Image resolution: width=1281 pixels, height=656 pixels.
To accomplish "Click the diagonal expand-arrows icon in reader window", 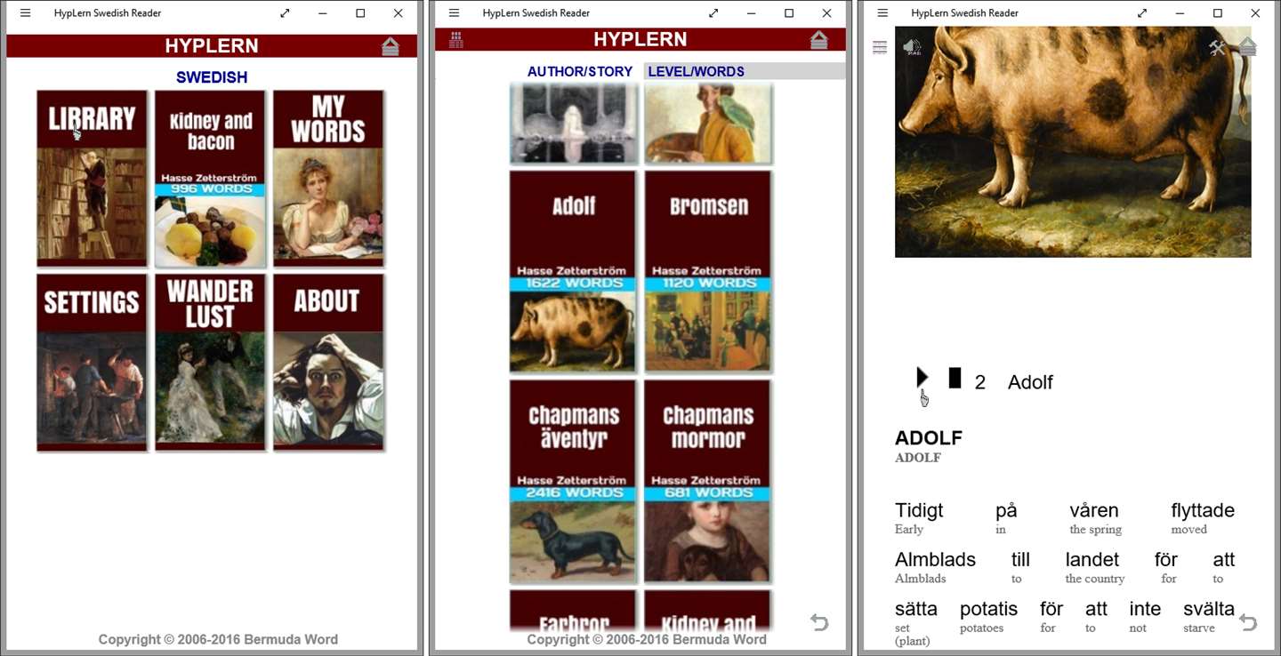I will pos(1142,13).
